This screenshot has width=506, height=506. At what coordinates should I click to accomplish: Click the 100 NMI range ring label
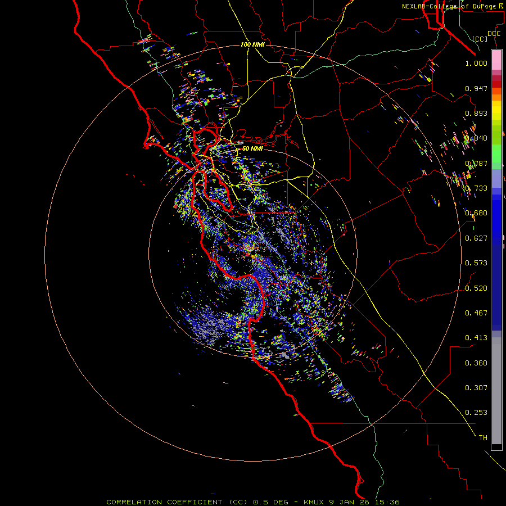tap(252, 44)
